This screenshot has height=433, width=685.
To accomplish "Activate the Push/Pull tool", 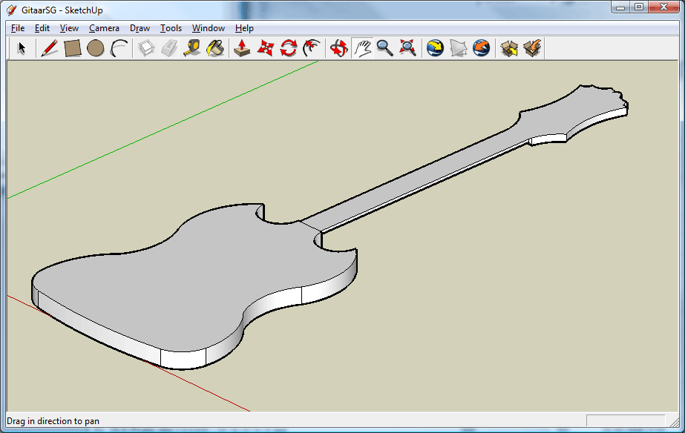I will pyautogui.click(x=242, y=48).
